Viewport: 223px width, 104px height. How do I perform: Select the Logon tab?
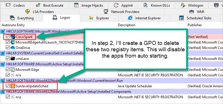pos(61,18)
